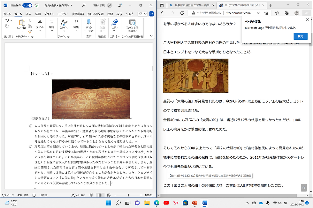The image size is (313, 208).
Task: Collapse the ribbon with the chevron arrow
Action: (x=151, y=36)
